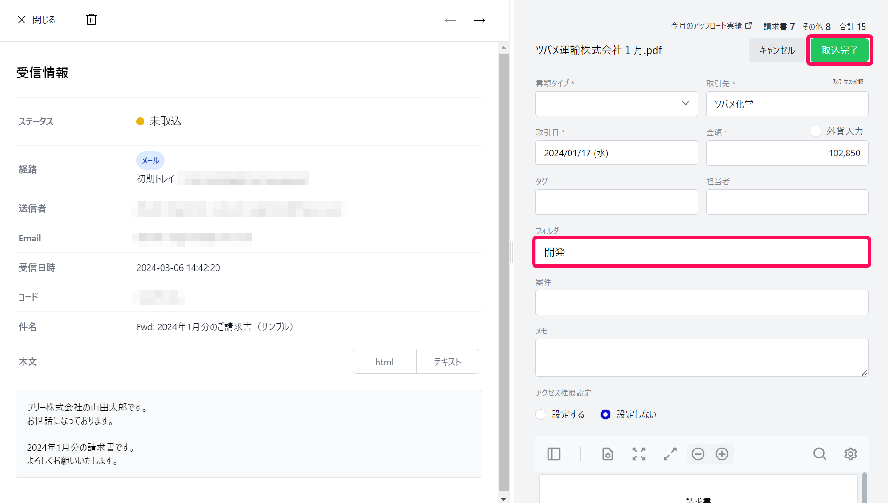This screenshot has width=888, height=503.
Task: Click the メール route badge
Action: 150,160
